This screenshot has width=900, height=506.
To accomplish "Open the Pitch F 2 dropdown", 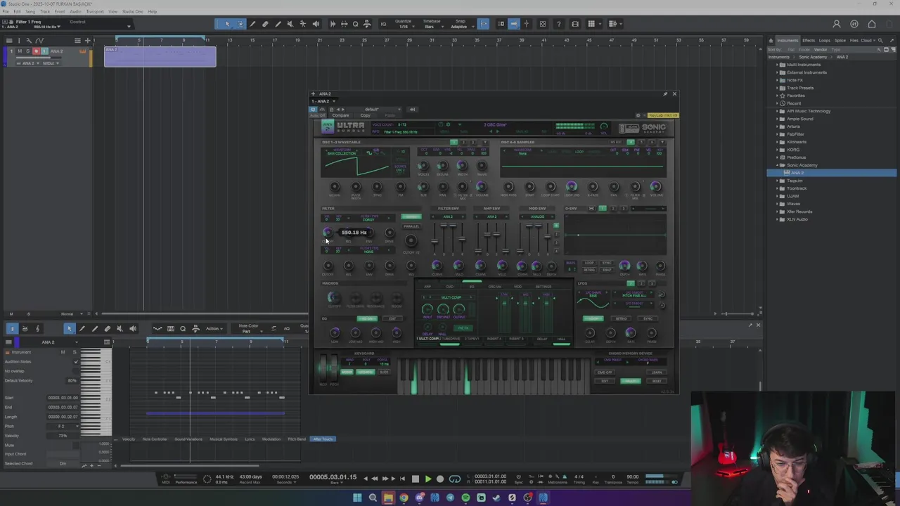I will [63, 427].
